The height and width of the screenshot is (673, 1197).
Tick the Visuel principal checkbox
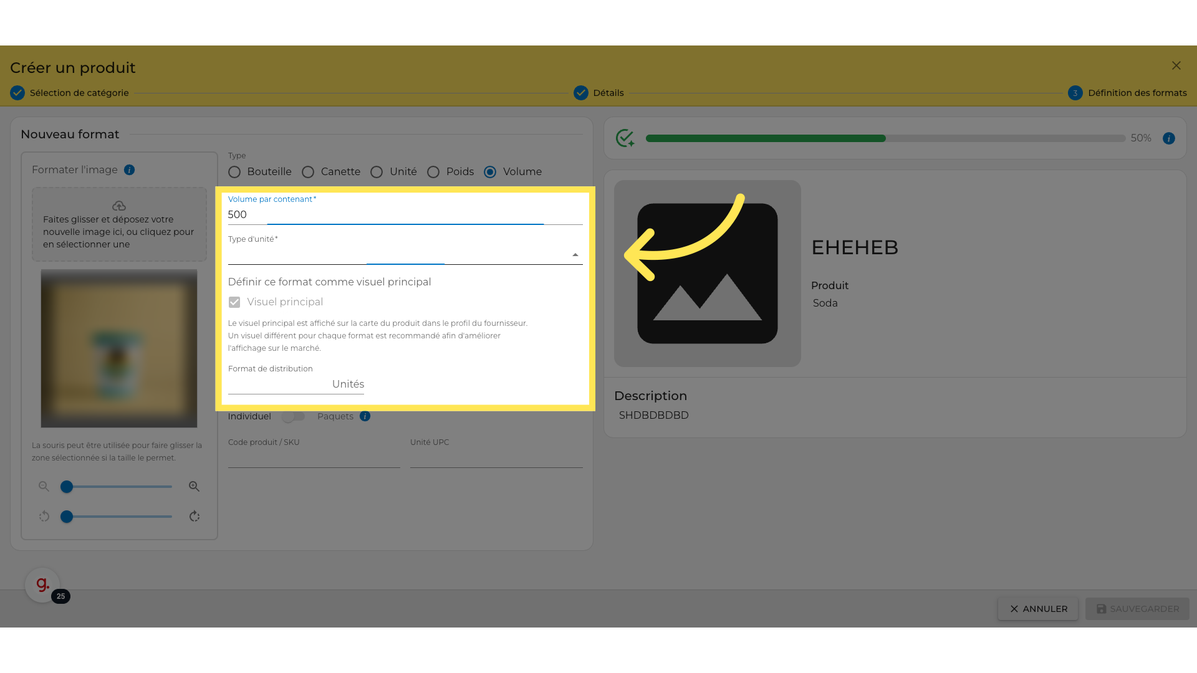(x=234, y=302)
